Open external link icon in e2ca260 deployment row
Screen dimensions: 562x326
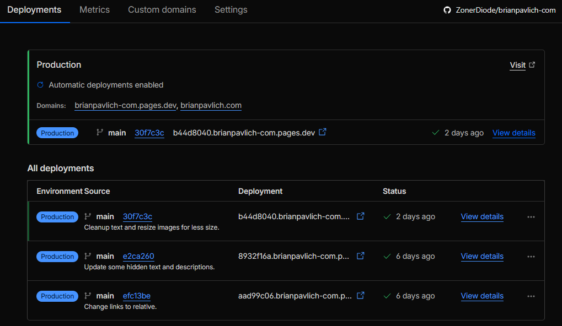pos(361,256)
